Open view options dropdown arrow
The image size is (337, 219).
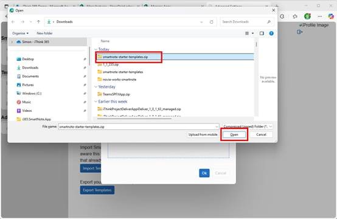(x=253, y=33)
